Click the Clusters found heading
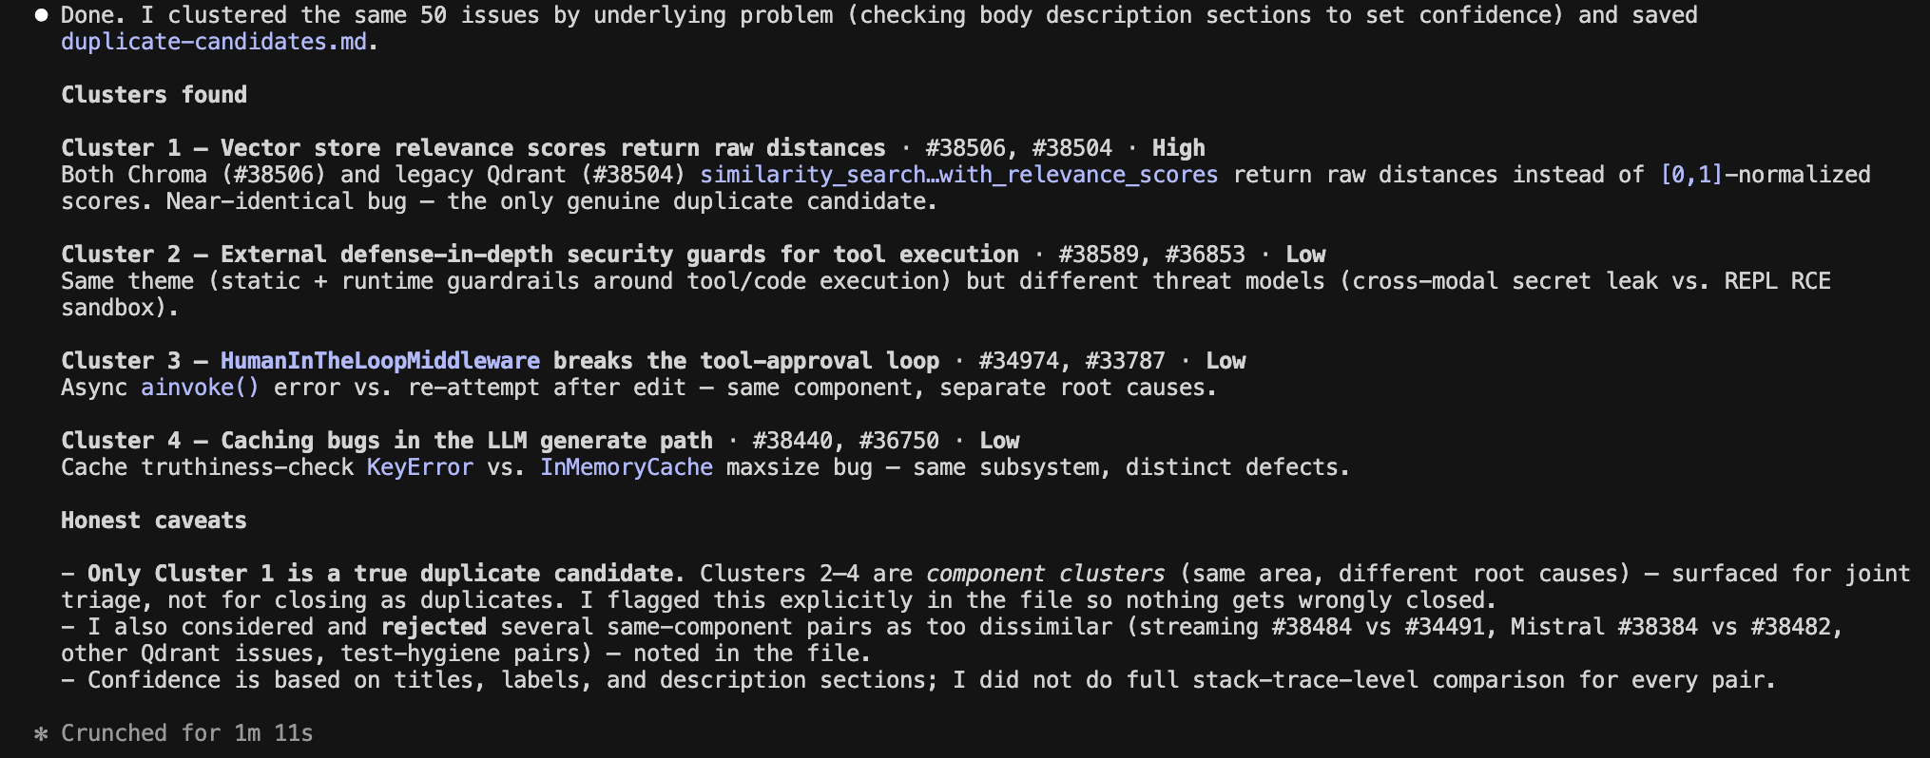This screenshot has height=758, width=1930. [154, 95]
